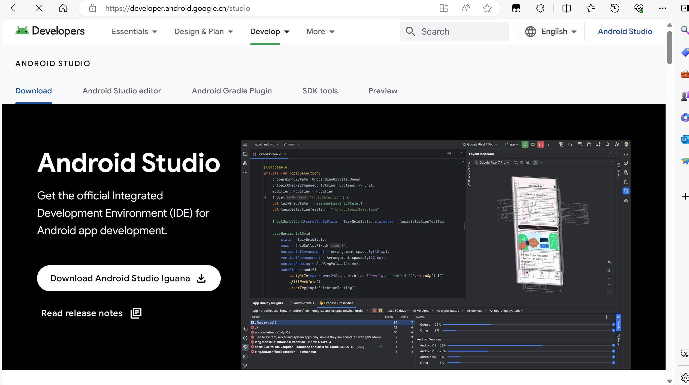
Task: Open the Android Gradle Plugin tab
Action: 232,91
